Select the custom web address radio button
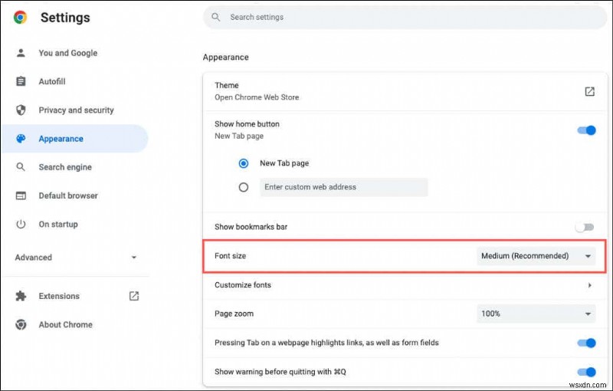 [244, 187]
